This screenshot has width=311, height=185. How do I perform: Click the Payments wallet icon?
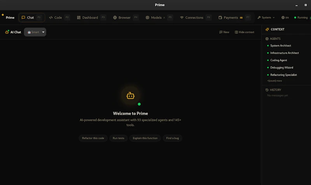(220, 17)
